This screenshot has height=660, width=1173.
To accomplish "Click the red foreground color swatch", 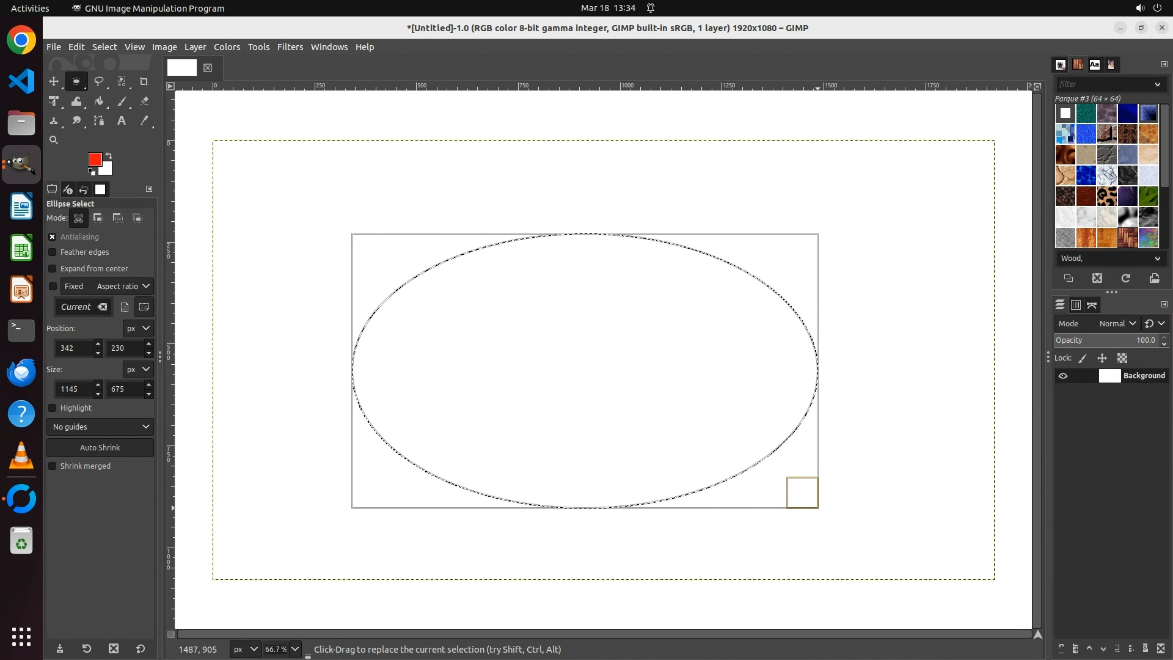I will click(x=94, y=159).
